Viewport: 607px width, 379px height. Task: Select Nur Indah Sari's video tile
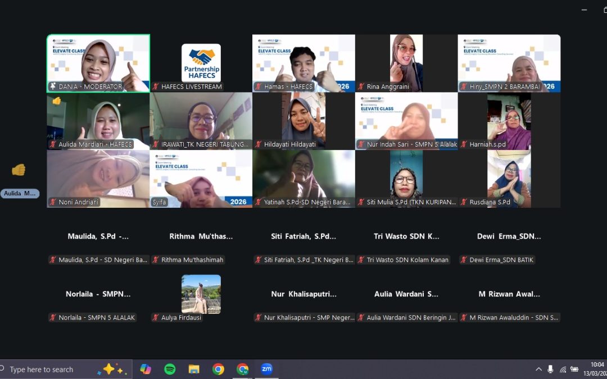coord(406,121)
